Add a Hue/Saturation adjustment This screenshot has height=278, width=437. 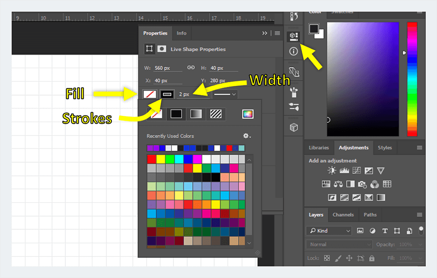(x=326, y=184)
